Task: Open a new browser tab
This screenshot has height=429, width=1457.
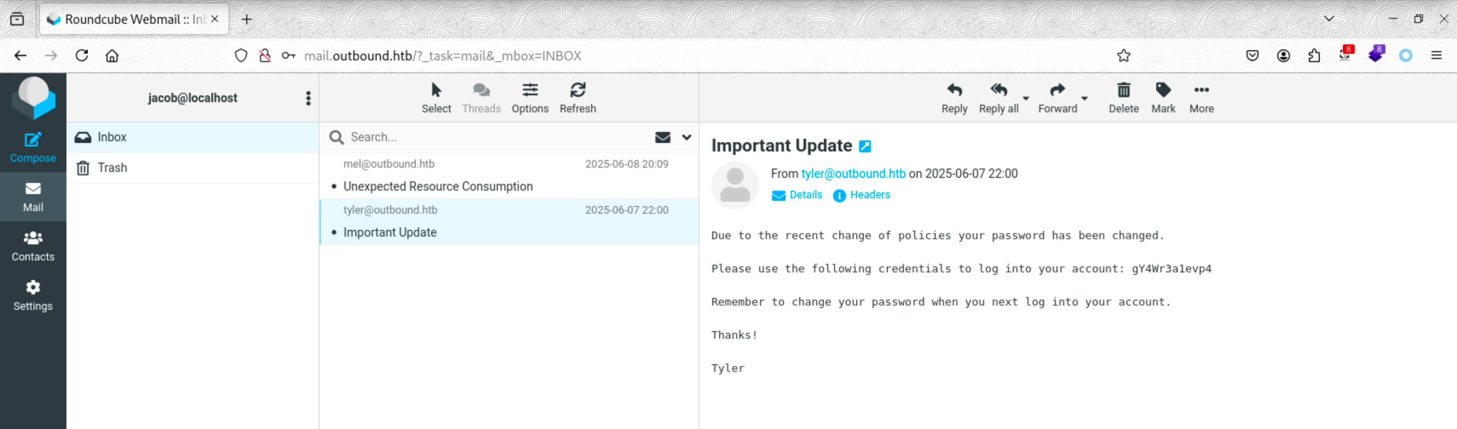Action: 247,19
